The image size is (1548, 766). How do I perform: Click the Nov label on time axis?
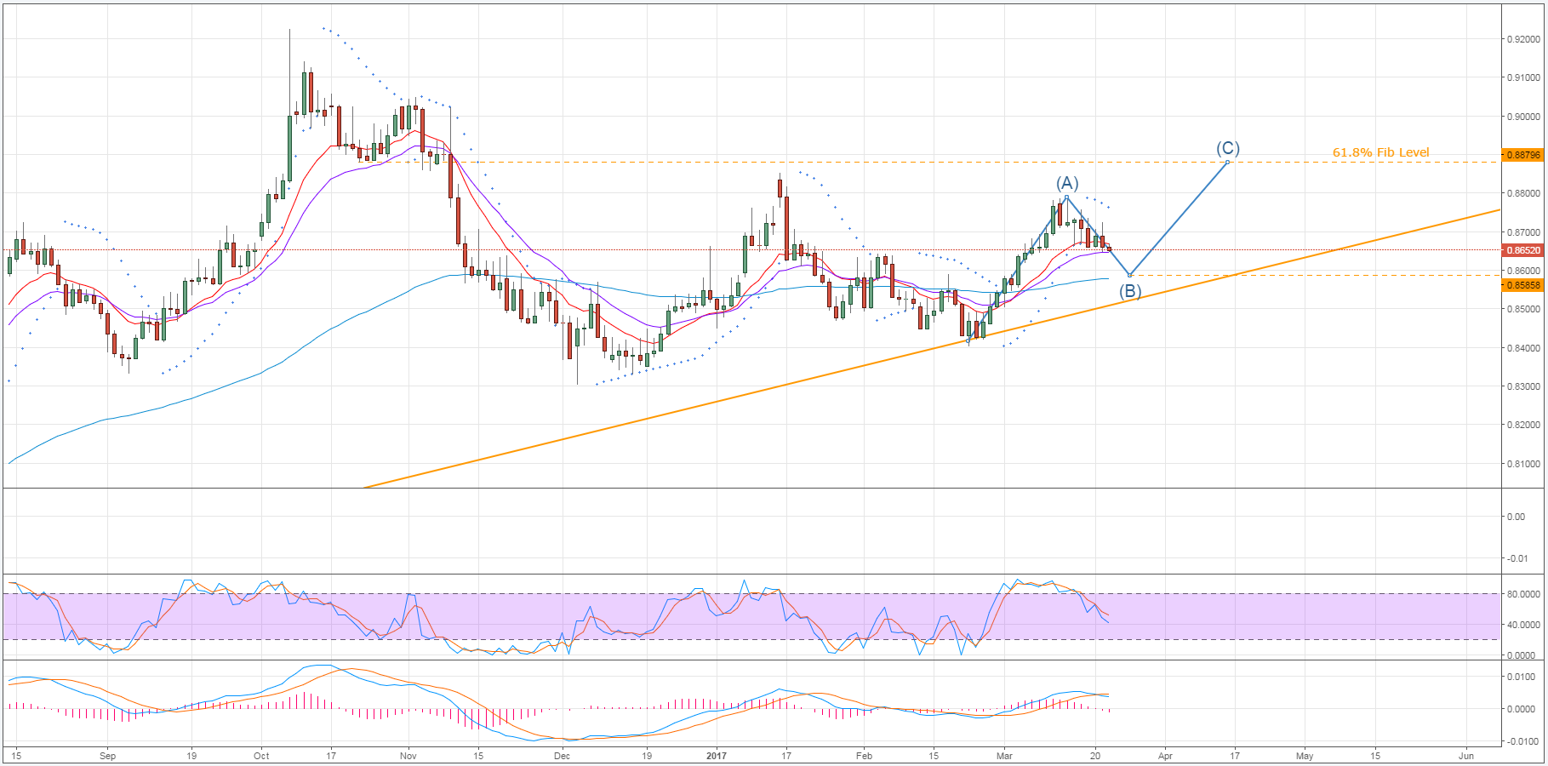pyautogui.click(x=408, y=755)
